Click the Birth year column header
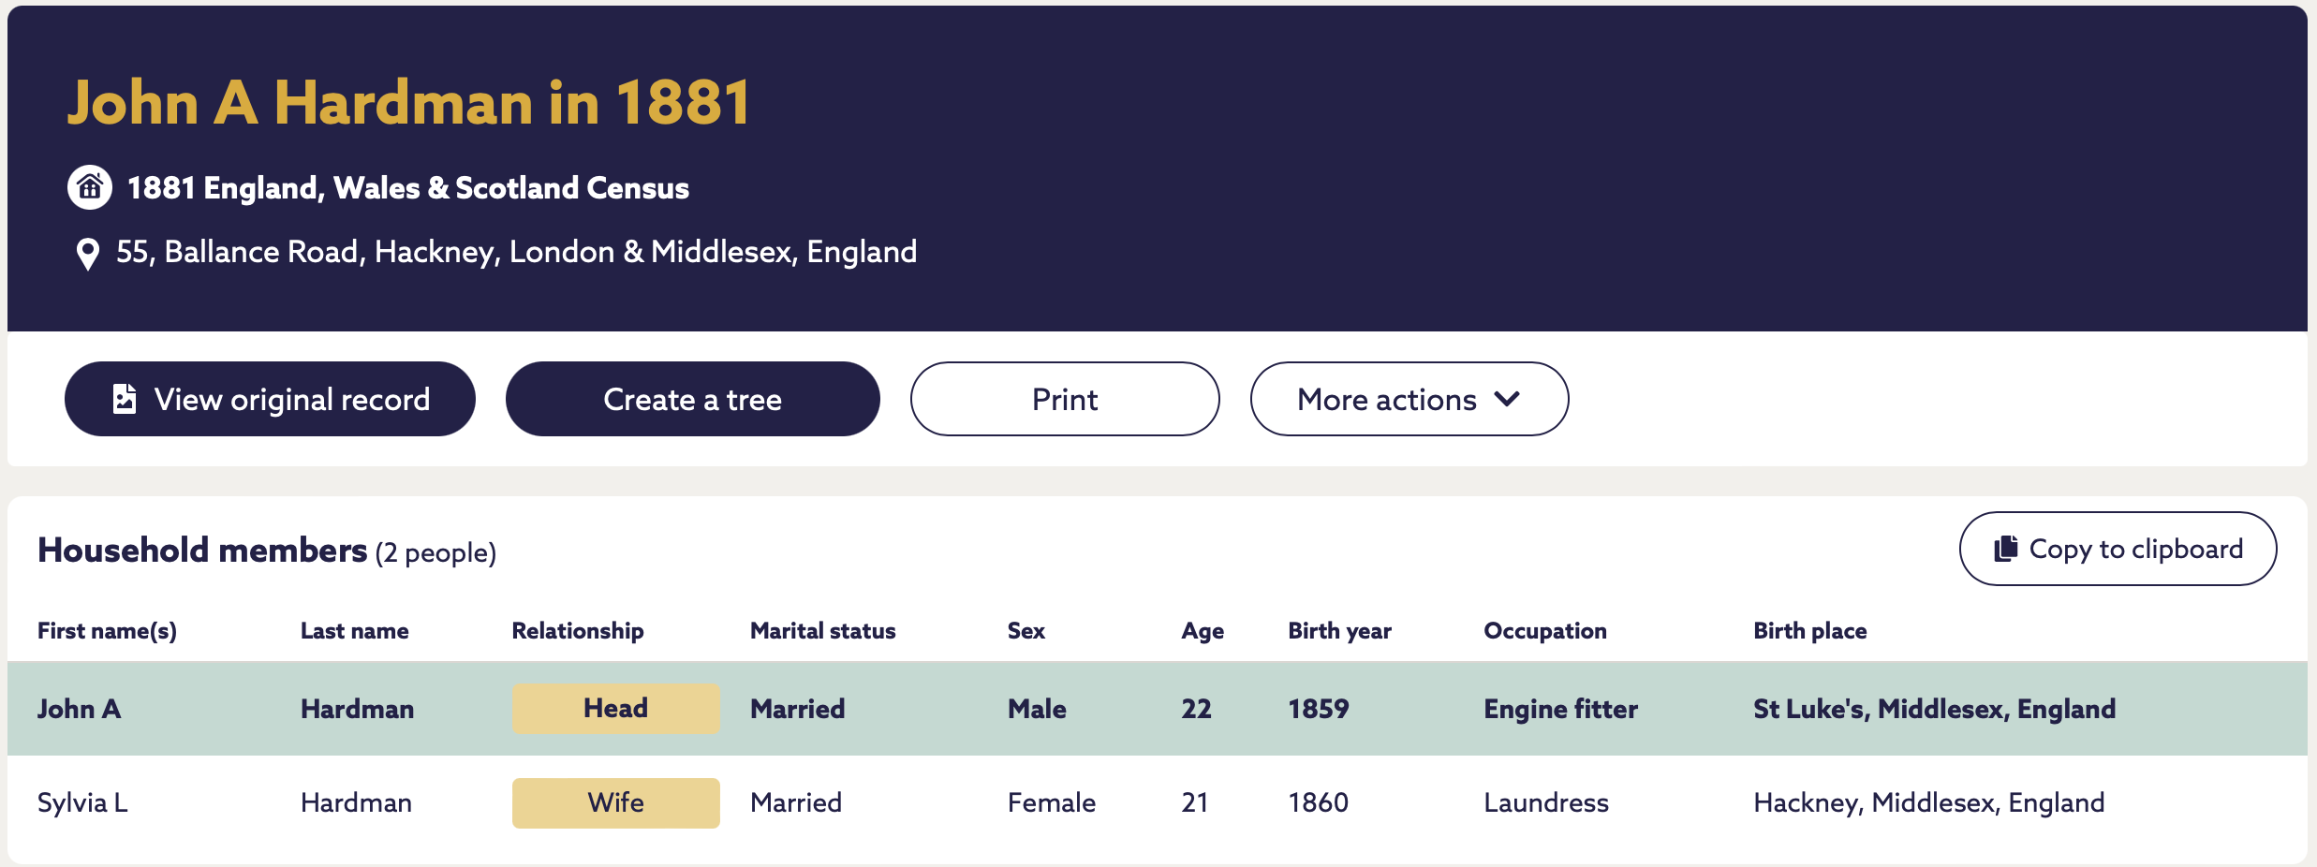 pos(1339,631)
